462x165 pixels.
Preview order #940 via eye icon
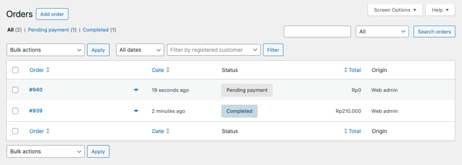pos(136,90)
